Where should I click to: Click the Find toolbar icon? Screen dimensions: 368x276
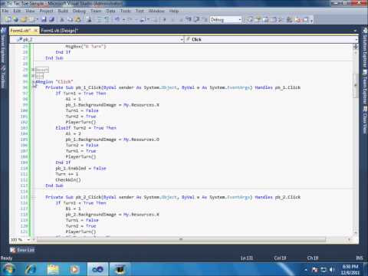coord(89,19)
